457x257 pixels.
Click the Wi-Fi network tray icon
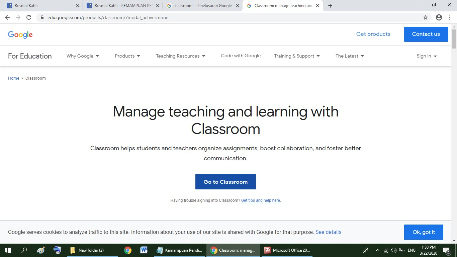[386, 250]
